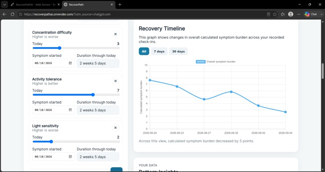The image size is (325, 172).
Task: Open calendar picker for Concentration difficulty start date
Action: [x=70, y=63]
